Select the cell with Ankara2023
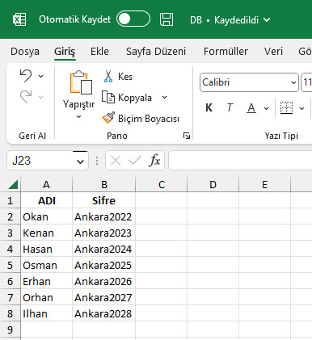The height and width of the screenshot is (340, 312). (104, 233)
